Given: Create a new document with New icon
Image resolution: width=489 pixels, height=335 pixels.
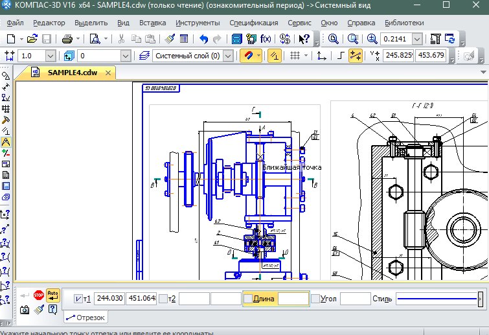Looking at the screenshot, I should (11, 39).
